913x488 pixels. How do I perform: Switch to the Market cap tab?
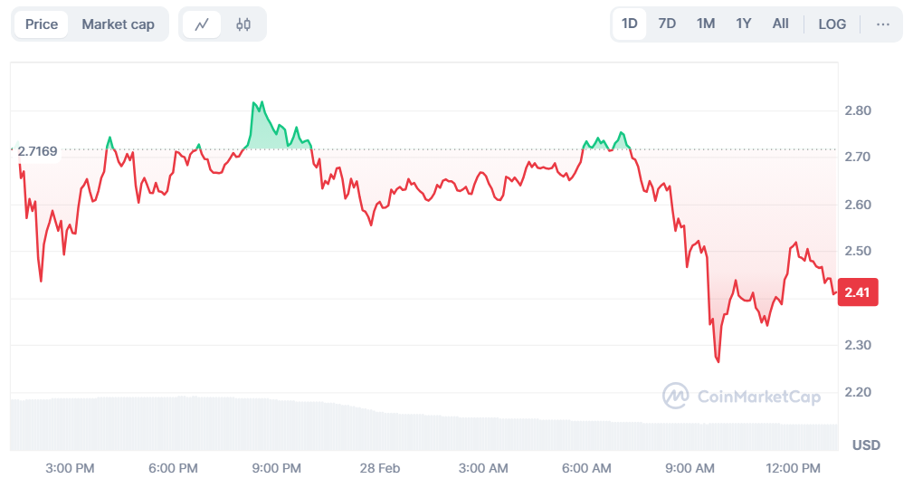point(118,24)
